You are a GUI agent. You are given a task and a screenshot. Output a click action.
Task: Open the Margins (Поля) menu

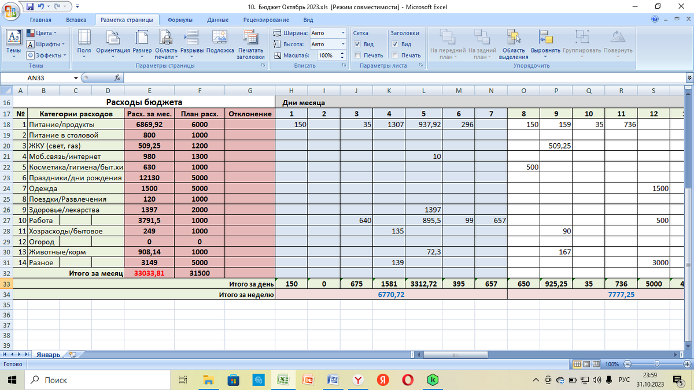pos(84,43)
